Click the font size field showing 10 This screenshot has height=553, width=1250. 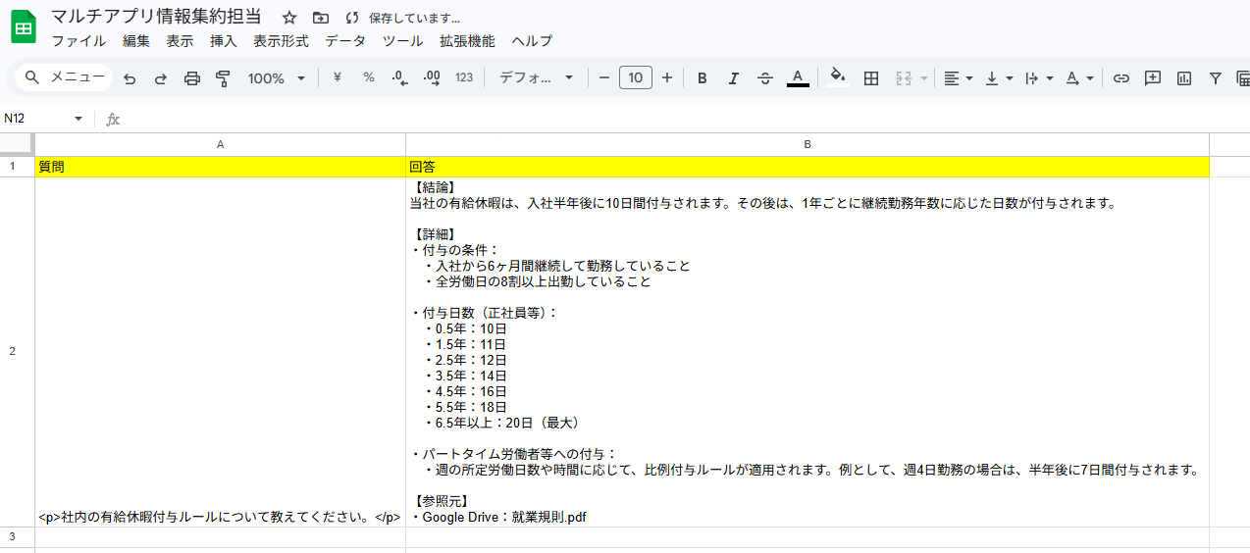pyautogui.click(x=636, y=78)
